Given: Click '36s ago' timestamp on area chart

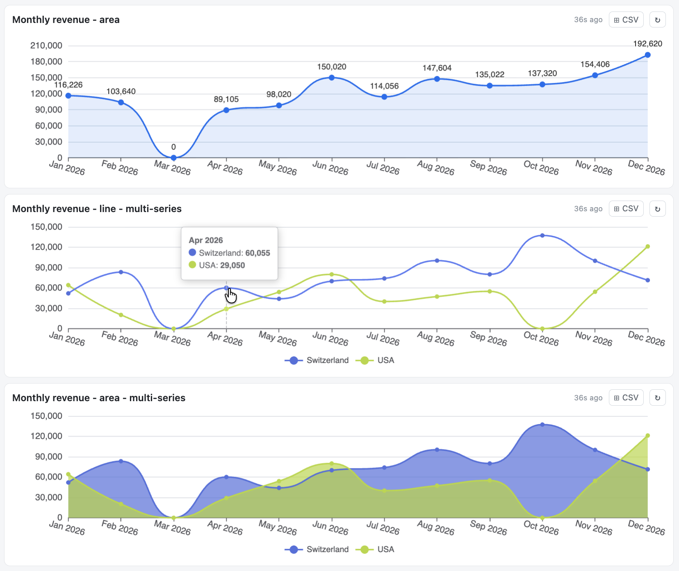Looking at the screenshot, I should [x=588, y=20].
